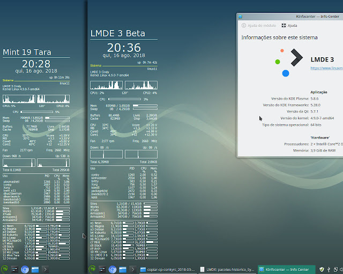Click the Ajuda do módulo info icon
Image resolution: width=343 pixels, height=274 pixels.
point(244,25)
